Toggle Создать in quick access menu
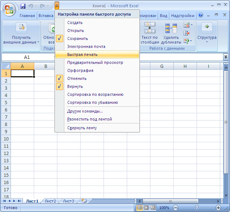Screen dimensions: 230x212 [x=97, y=23]
